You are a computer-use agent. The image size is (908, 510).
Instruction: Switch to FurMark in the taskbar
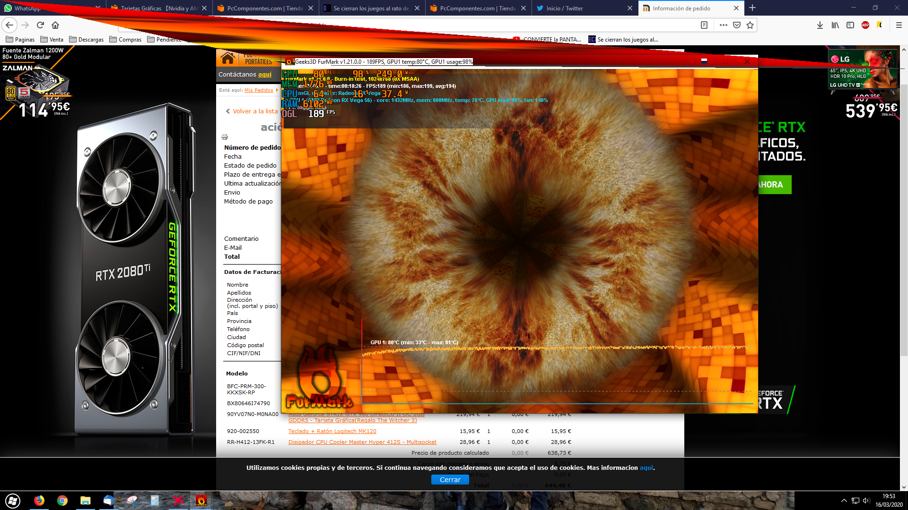pyautogui.click(x=201, y=501)
